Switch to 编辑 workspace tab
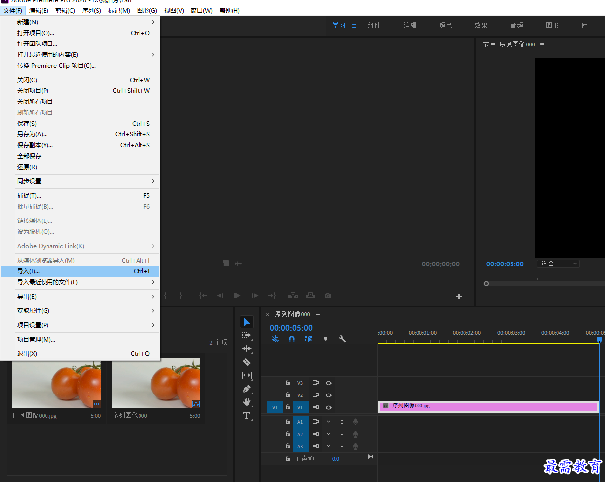This screenshot has height=482, width=605. 410,25
